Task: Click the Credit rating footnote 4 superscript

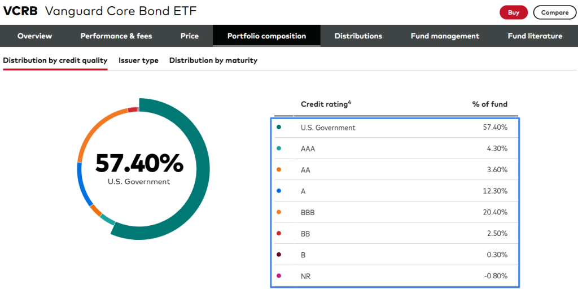Action: 350,102
